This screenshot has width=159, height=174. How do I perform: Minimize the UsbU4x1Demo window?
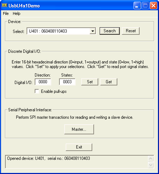click(x=137, y=6)
